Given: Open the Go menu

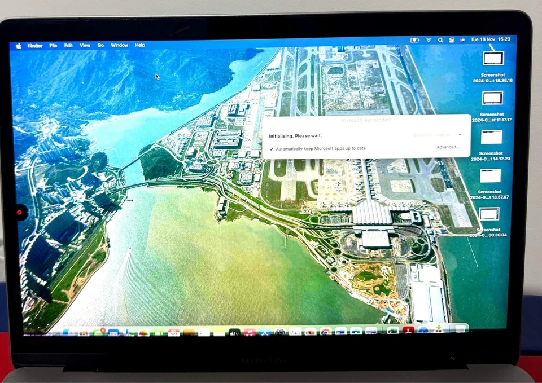Looking at the screenshot, I should click(x=100, y=45).
